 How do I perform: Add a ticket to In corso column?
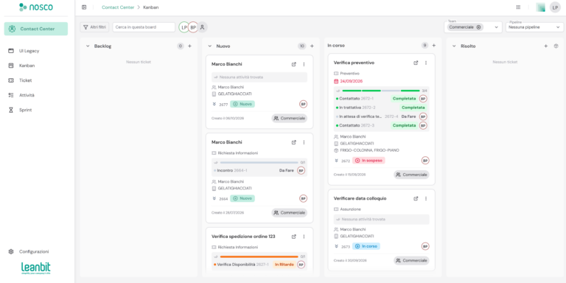point(434,46)
